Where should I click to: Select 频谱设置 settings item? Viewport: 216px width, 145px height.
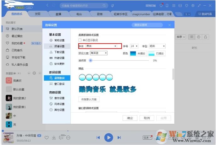click(x=57, y=46)
